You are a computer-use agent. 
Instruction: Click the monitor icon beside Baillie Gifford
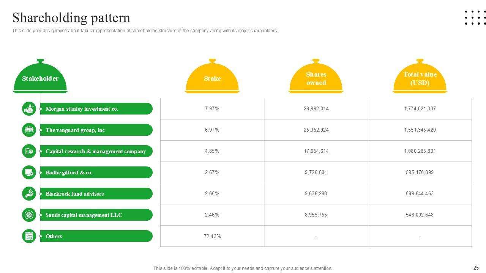(29, 173)
